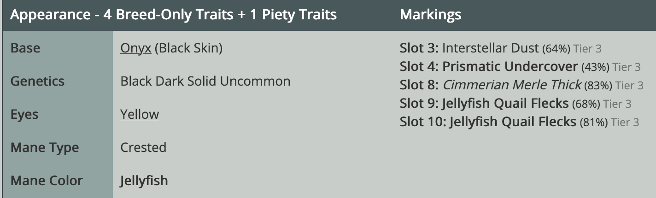Click the Jellyfish mane color value
656x198 pixels.
[144, 181]
